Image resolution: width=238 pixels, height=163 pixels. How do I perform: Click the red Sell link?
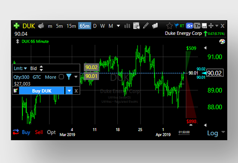click(x=39, y=132)
